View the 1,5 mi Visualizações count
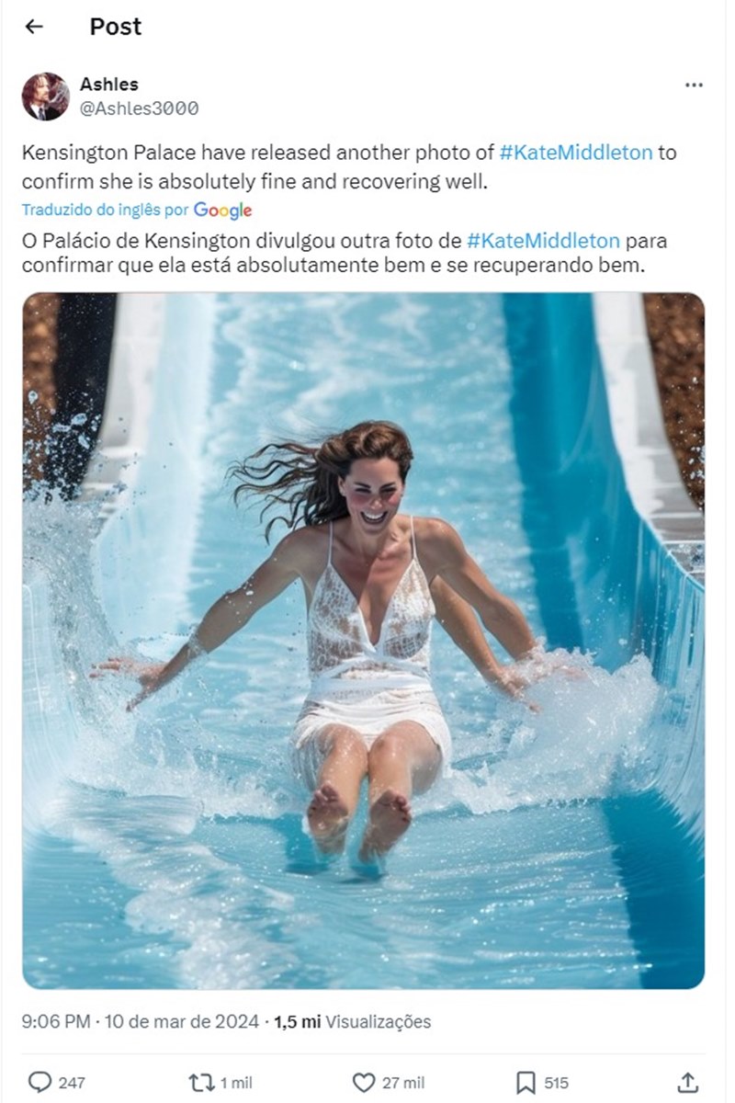 click(353, 1021)
